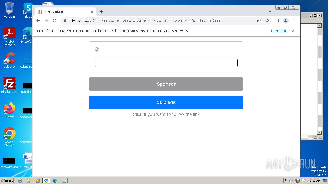Screen dimensions: 328x184
Task: Show hidden tray icons arrow
Action: 286,180
